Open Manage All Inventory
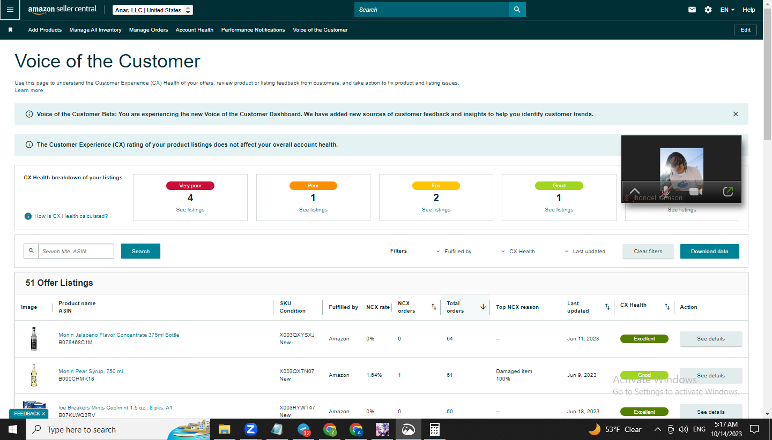The height and width of the screenshot is (440, 772). coord(95,30)
